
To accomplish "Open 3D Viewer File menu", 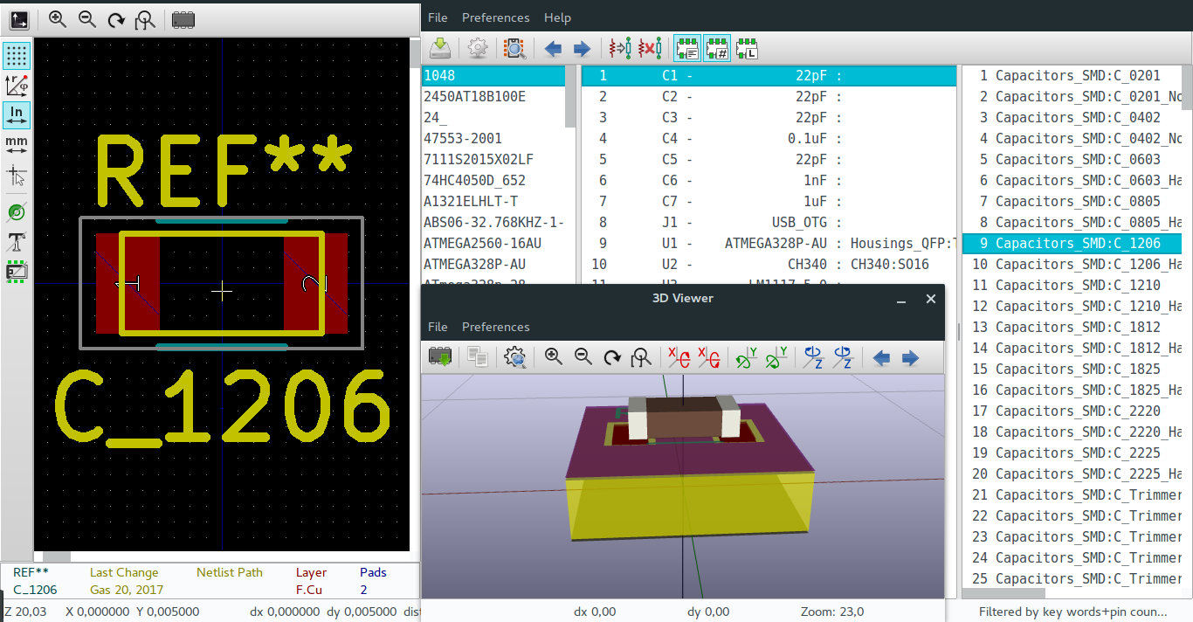I will click(x=438, y=327).
